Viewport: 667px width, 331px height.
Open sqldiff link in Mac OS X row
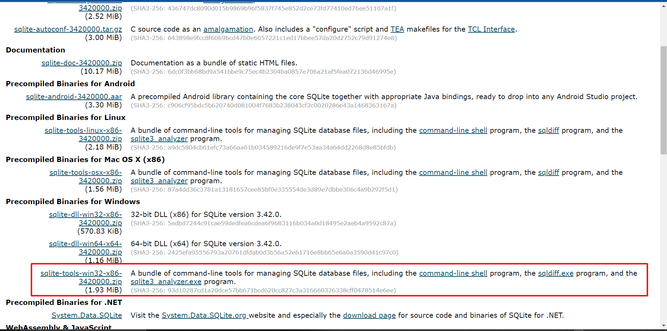point(548,172)
